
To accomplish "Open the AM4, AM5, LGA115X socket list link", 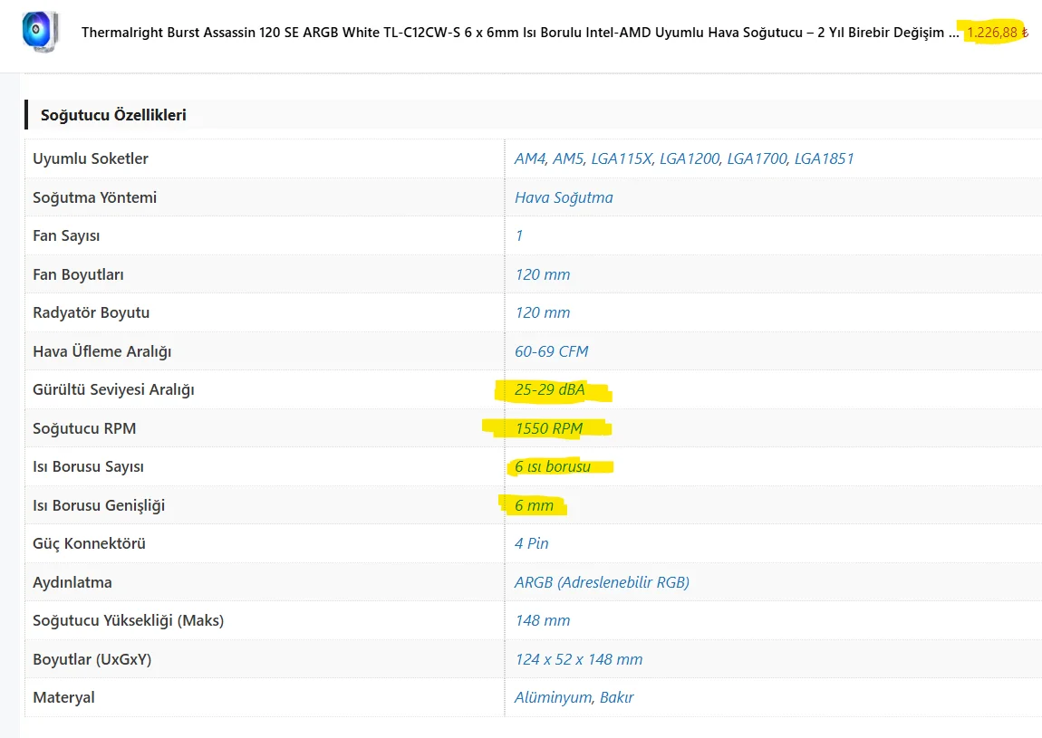I will click(x=684, y=158).
